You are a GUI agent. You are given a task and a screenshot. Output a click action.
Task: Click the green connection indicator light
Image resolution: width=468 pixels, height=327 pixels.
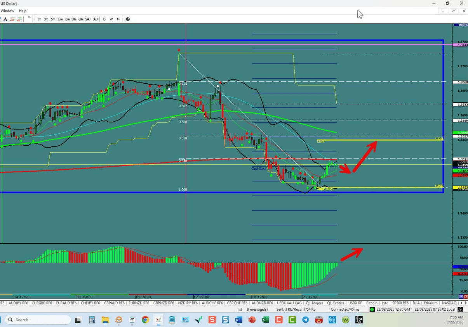click(372, 309)
